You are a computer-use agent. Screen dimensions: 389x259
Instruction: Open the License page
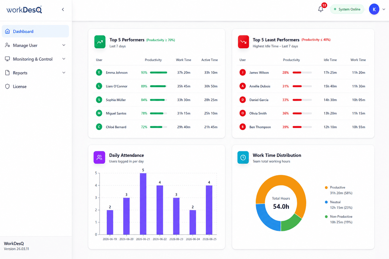[35, 87]
